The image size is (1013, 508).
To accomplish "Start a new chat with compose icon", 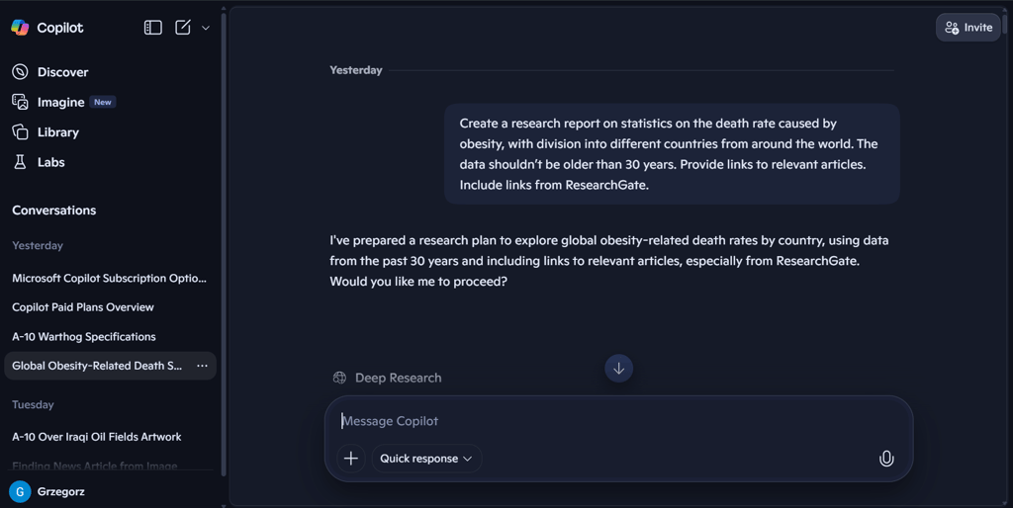I will [183, 27].
